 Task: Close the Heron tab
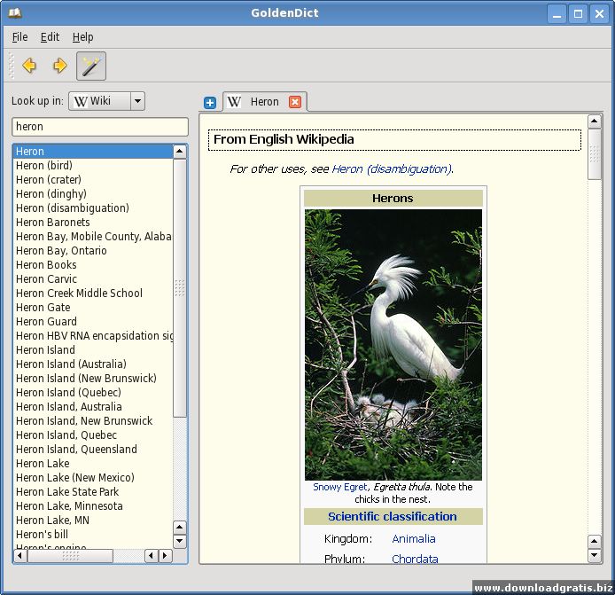295,102
